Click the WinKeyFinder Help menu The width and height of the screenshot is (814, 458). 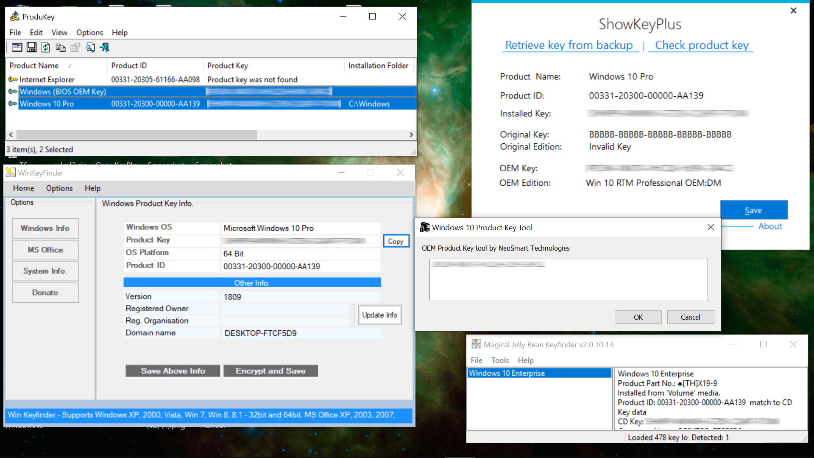point(92,188)
